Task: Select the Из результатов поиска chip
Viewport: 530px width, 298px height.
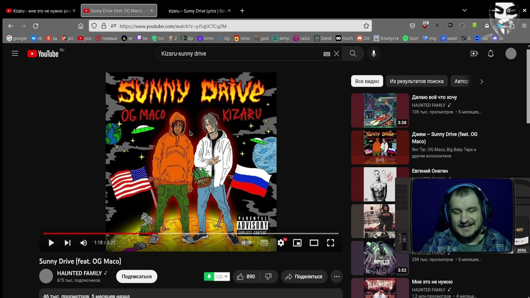Action: (x=417, y=81)
